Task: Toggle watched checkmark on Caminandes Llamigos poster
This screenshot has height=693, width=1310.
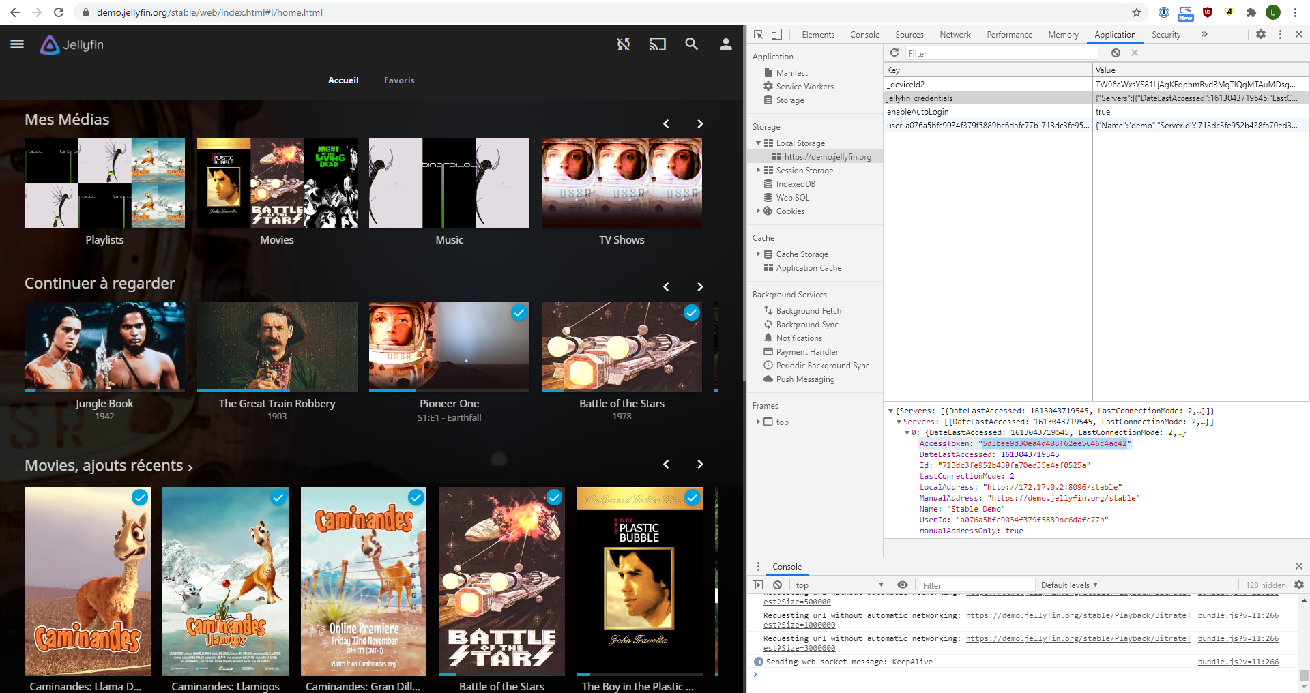Action: coord(278,498)
